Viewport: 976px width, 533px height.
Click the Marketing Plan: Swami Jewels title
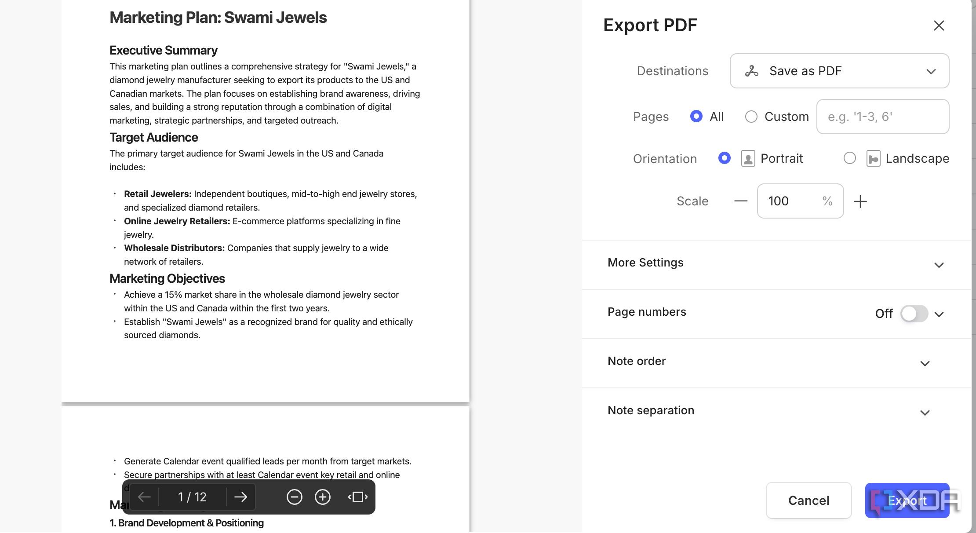click(x=218, y=18)
